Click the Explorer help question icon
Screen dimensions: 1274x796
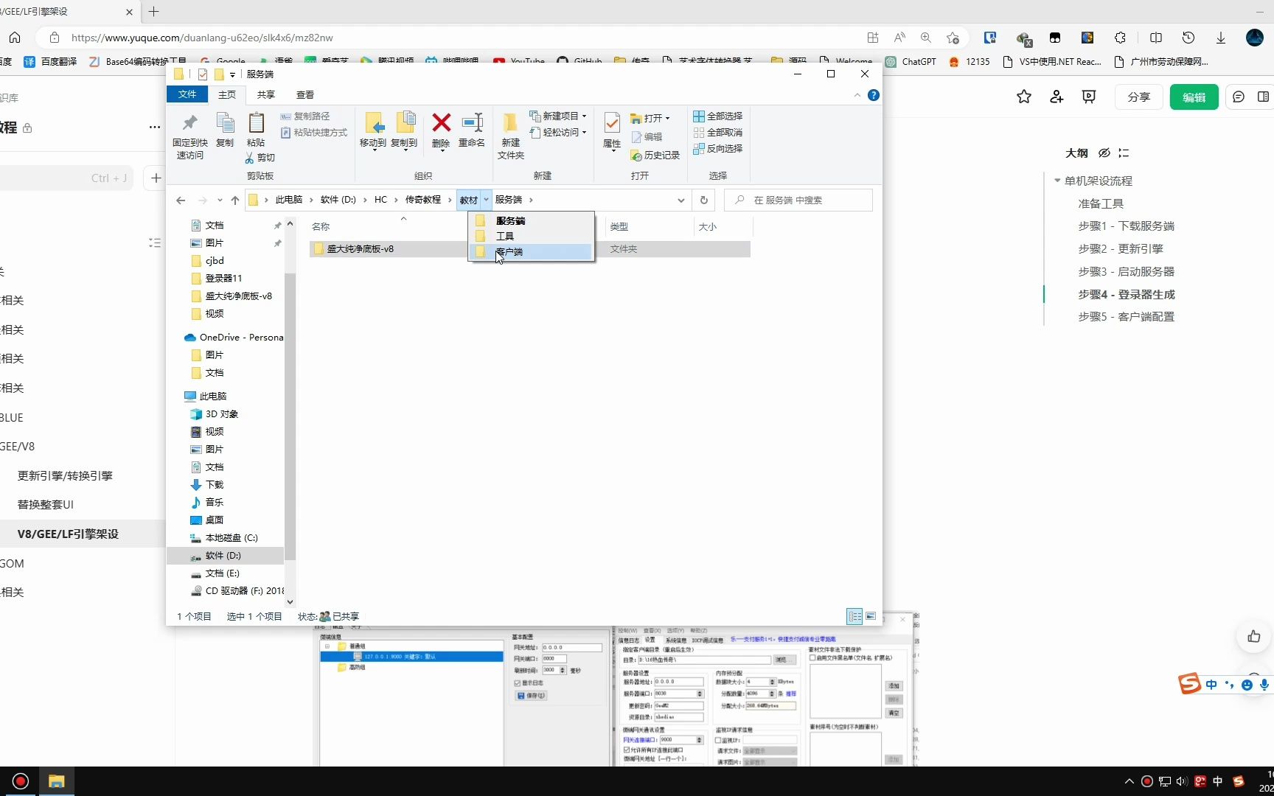coord(874,95)
